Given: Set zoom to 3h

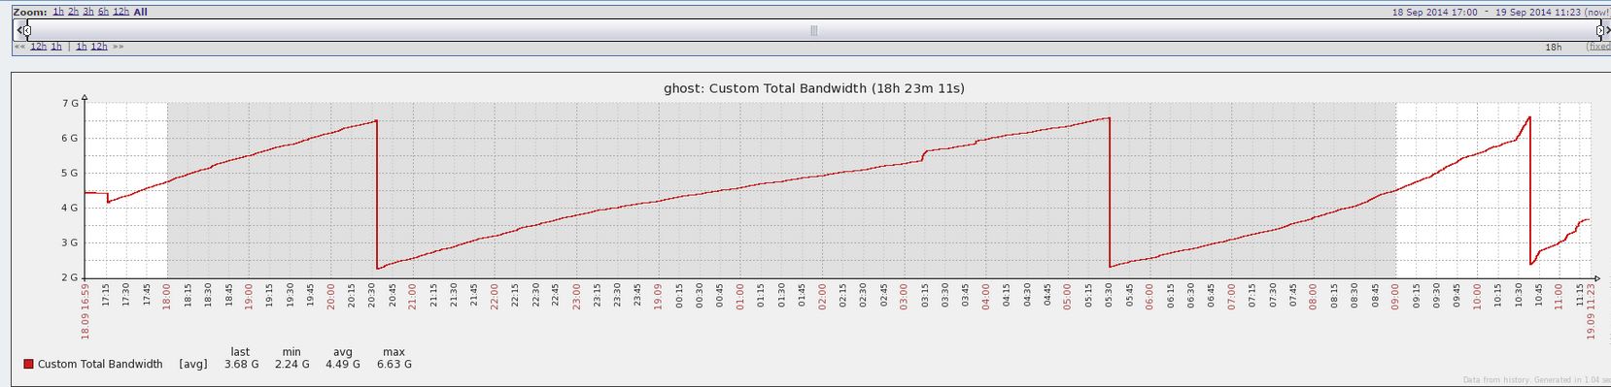Looking at the screenshot, I should tap(88, 12).
